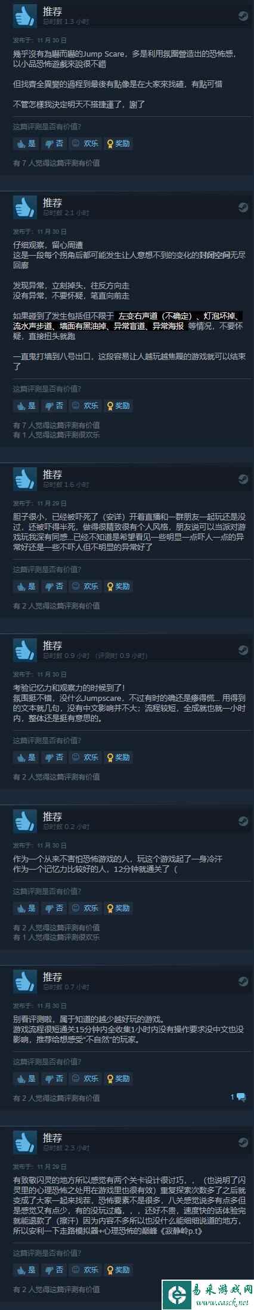Vote 是 on the 0.2 小时 review
Viewport: 254px width, 1310px height.
tap(26, 908)
